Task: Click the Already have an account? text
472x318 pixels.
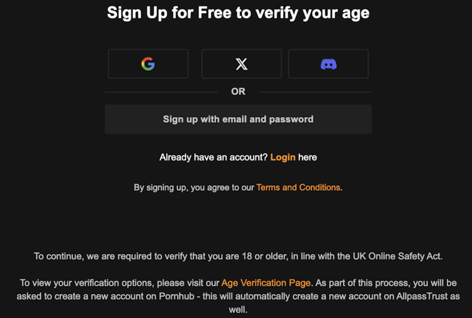Action: pos(214,157)
